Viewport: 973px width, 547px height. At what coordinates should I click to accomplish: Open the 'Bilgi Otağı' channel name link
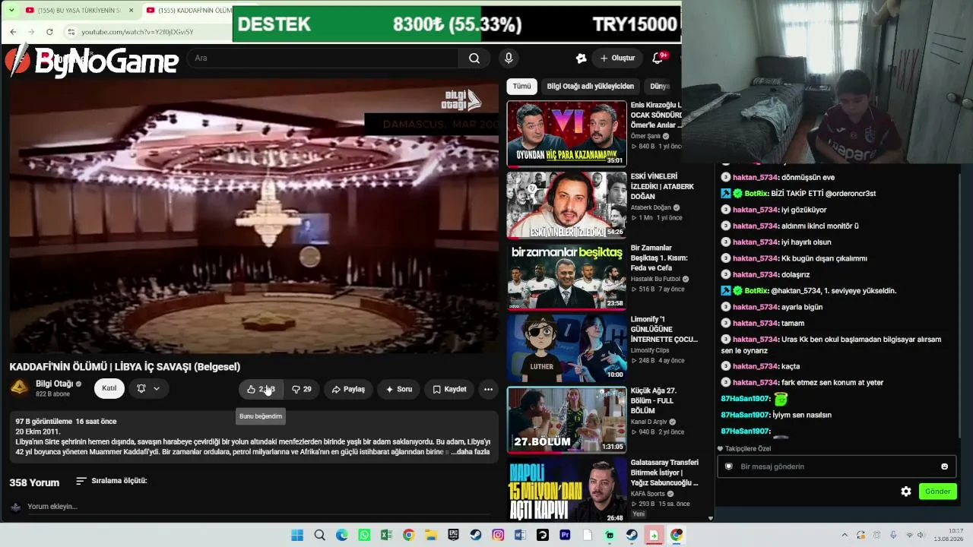pos(54,384)
